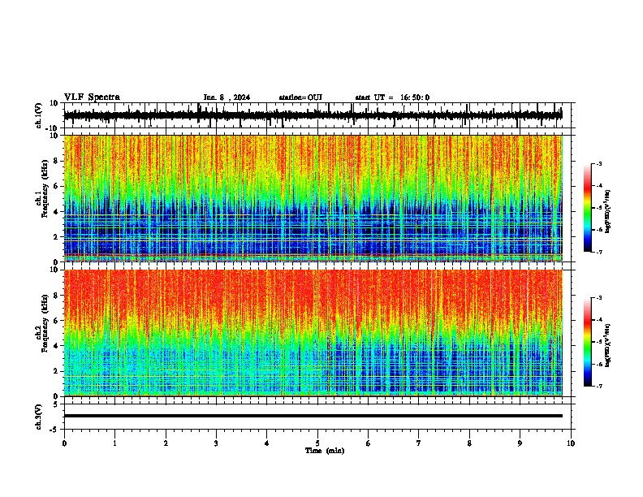Click the "station=OUJ" header label
This screenshot has width=643, height=497.
[300, 97]
